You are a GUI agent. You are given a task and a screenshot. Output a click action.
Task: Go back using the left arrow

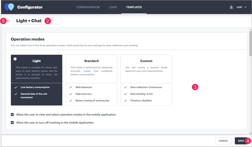click(8, 21)
